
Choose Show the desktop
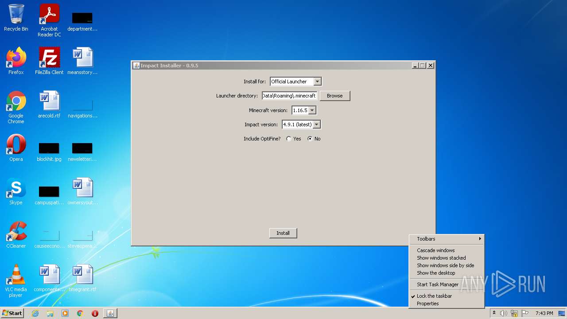[x=447, y=273]
